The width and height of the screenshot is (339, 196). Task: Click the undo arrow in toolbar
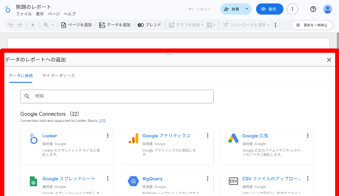pyautogui.click(x=11, y=25)
